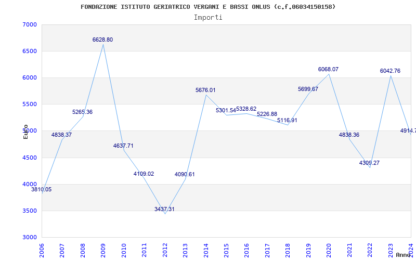Select the 5676.01 data label

(x=205, y=90)
